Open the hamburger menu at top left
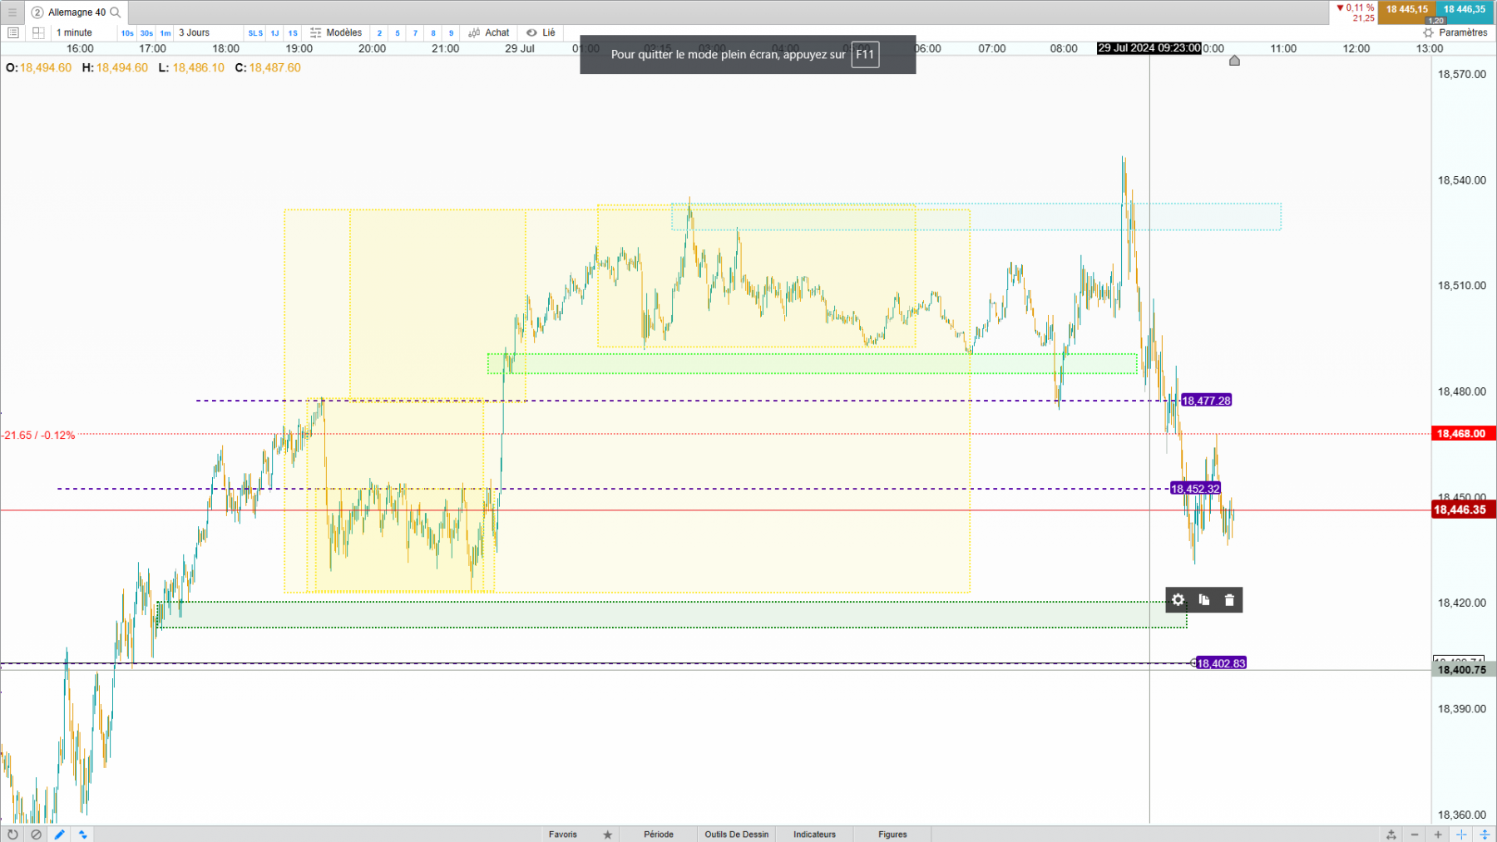This screenshot has height=842, width=1497. (x=12, y=12)
